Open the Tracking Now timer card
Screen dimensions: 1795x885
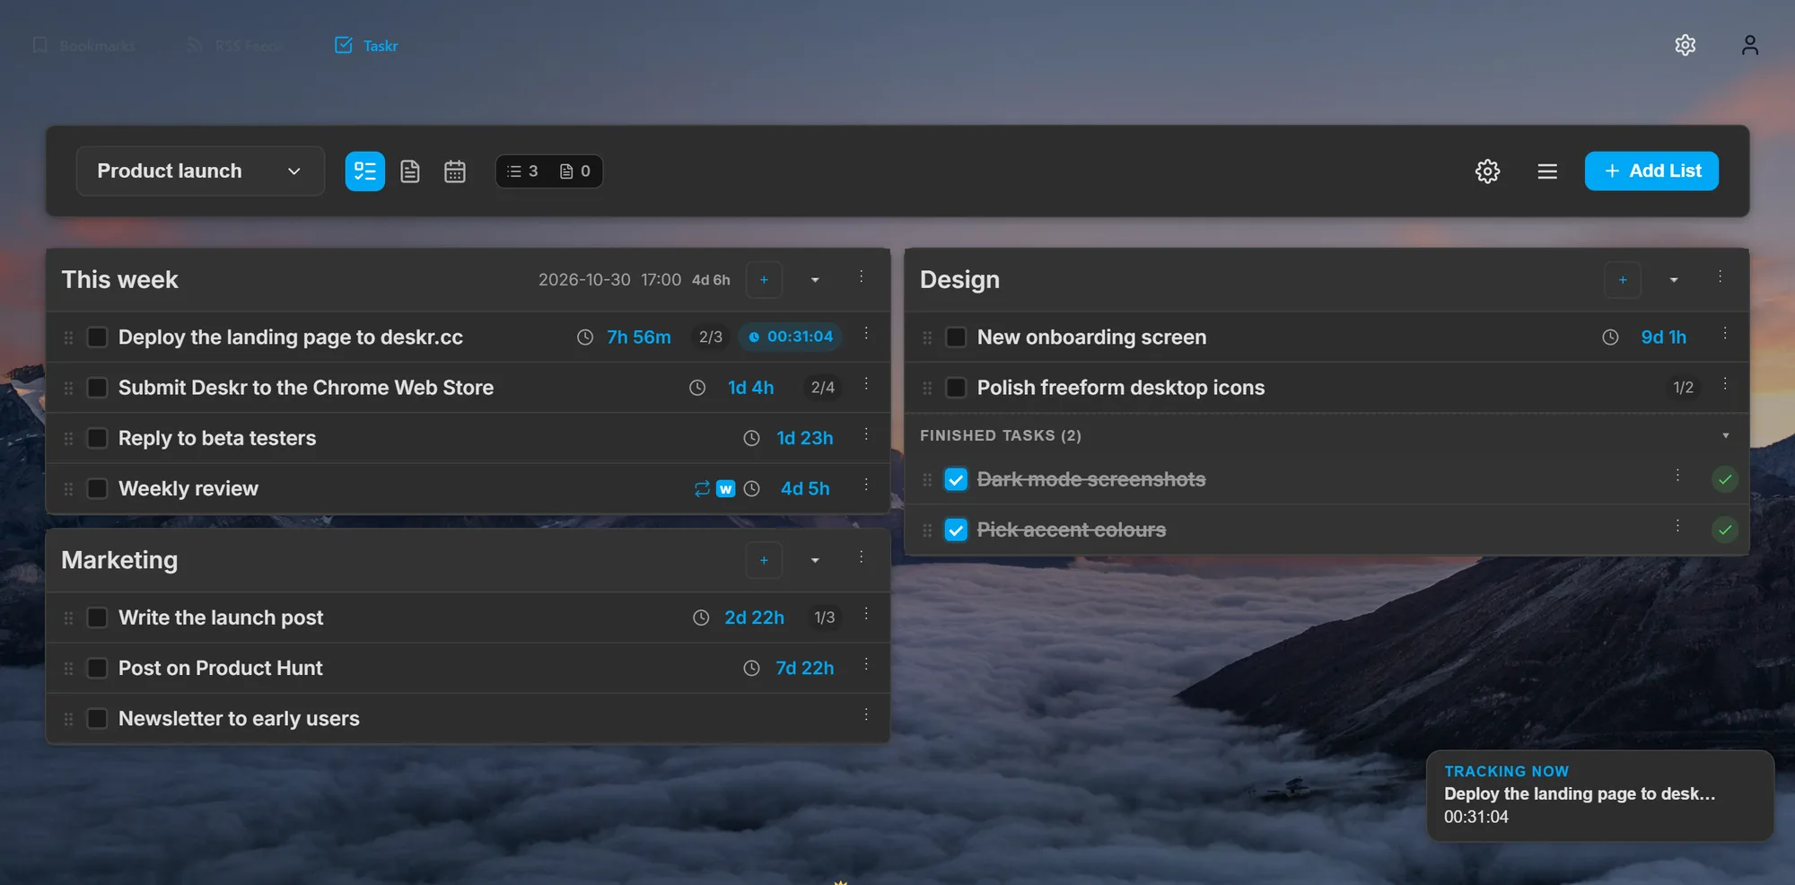point(1600,795)
